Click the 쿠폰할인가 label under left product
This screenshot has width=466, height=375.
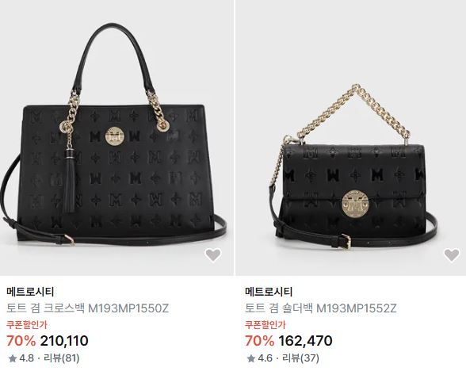pos(27,324)
